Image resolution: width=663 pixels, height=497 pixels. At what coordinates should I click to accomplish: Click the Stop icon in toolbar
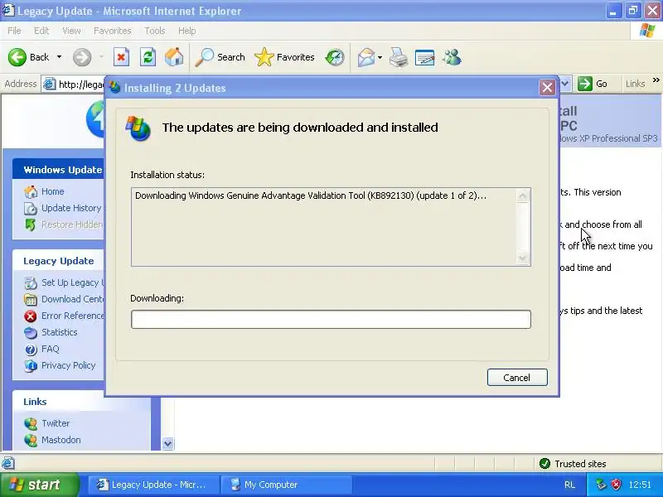[x=121, y=57]
